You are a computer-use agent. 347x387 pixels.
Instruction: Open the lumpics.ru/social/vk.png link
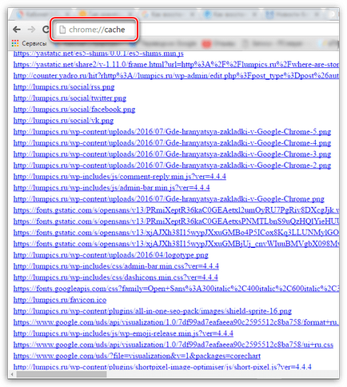(x=64, y=121)
